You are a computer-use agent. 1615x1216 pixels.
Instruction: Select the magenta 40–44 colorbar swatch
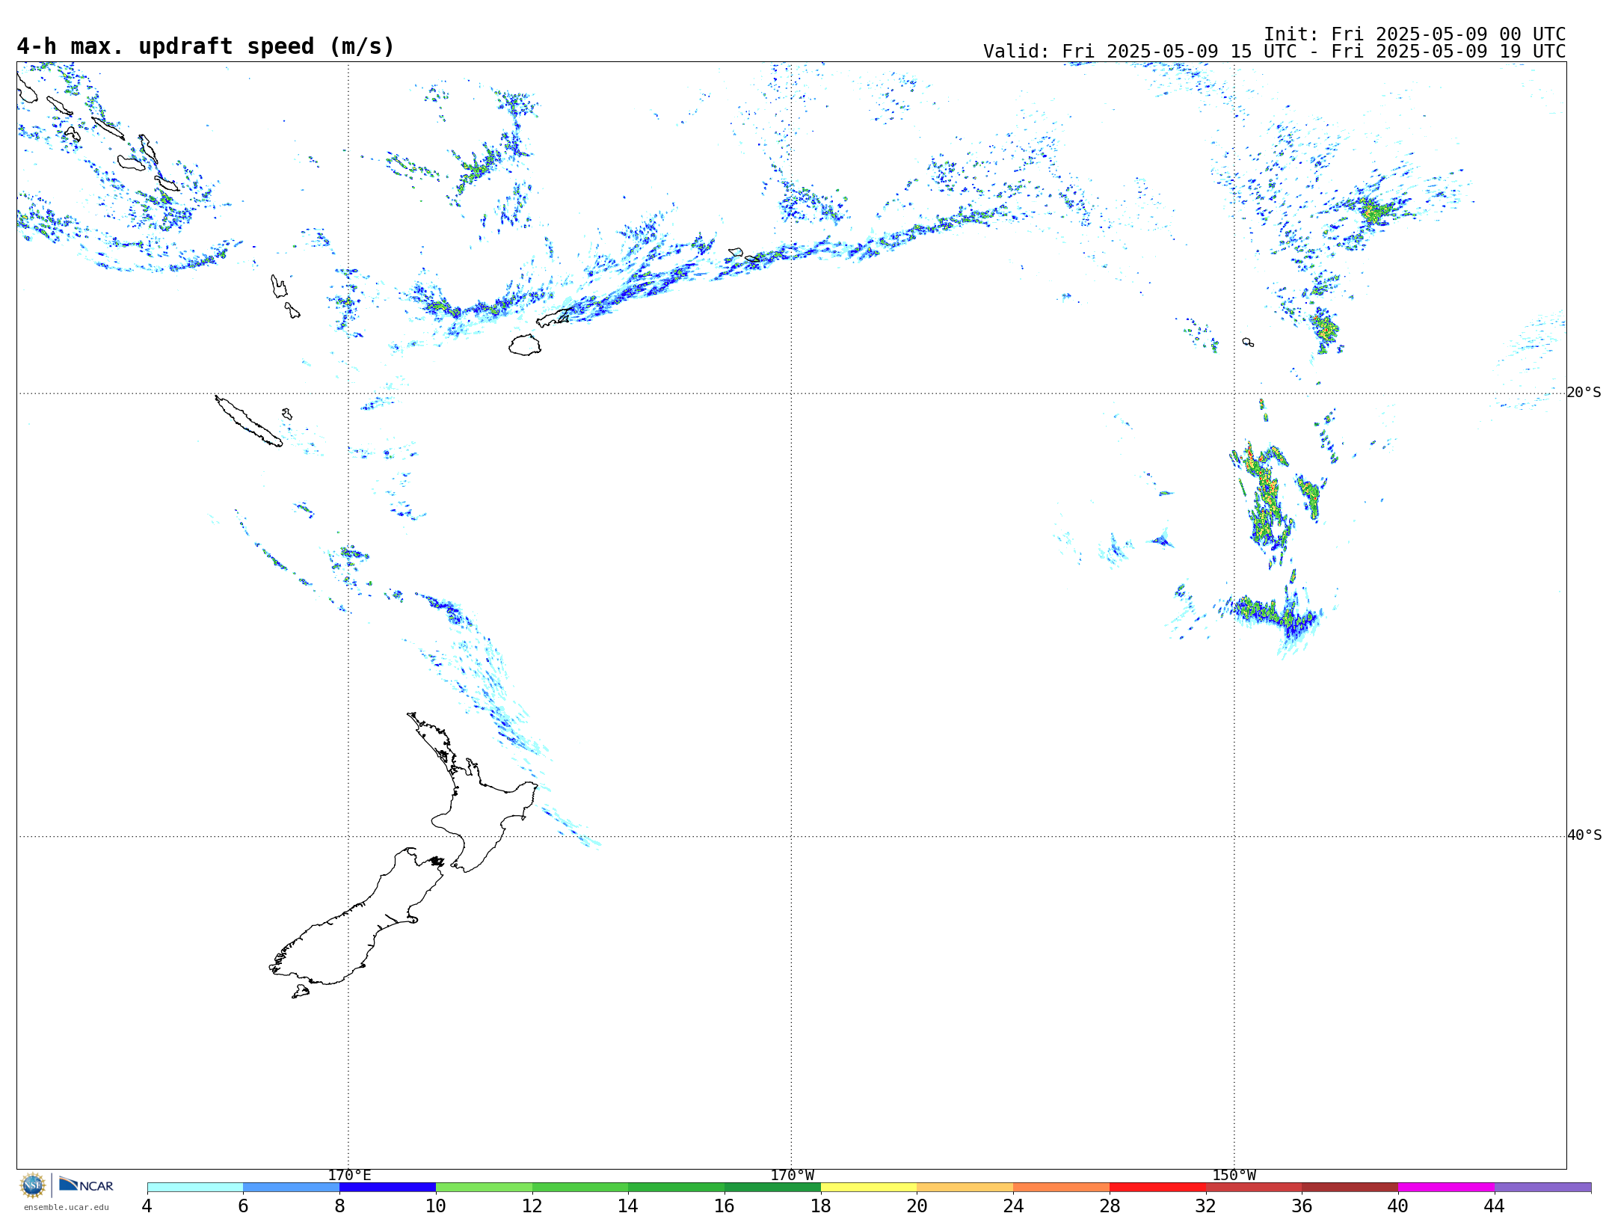click(x=1447, y=1188)
